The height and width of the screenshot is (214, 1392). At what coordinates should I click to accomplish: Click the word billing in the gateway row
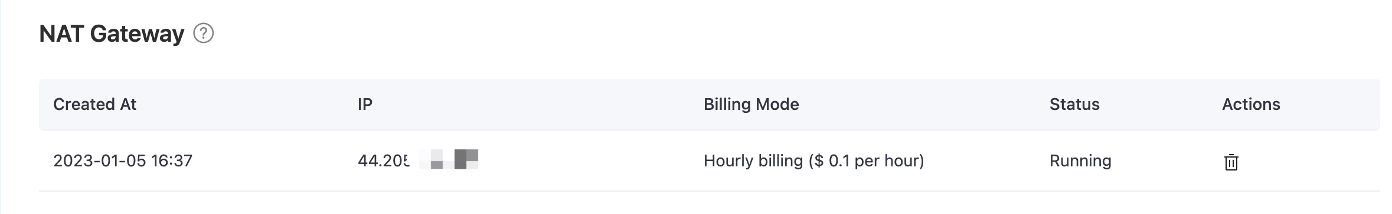coord(776,160)
